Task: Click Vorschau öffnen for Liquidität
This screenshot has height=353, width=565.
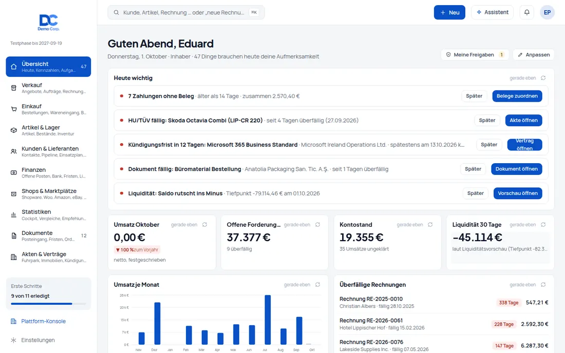Action: click(x=518, y=193)
